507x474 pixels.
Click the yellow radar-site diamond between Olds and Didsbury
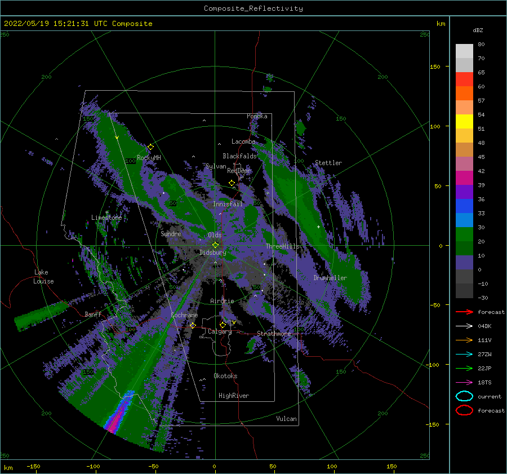point(215,245)
